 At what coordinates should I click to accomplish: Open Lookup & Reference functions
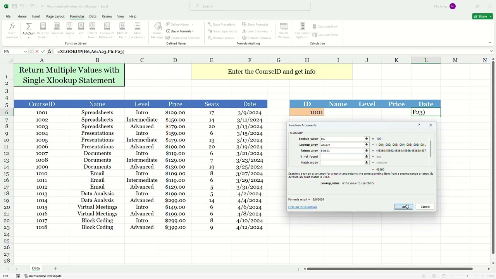click(107, 31)
